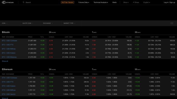This screenshot has width=177, height=99.
Task: Open the hamburger menu icon
Action: click(x=3, y=2)
